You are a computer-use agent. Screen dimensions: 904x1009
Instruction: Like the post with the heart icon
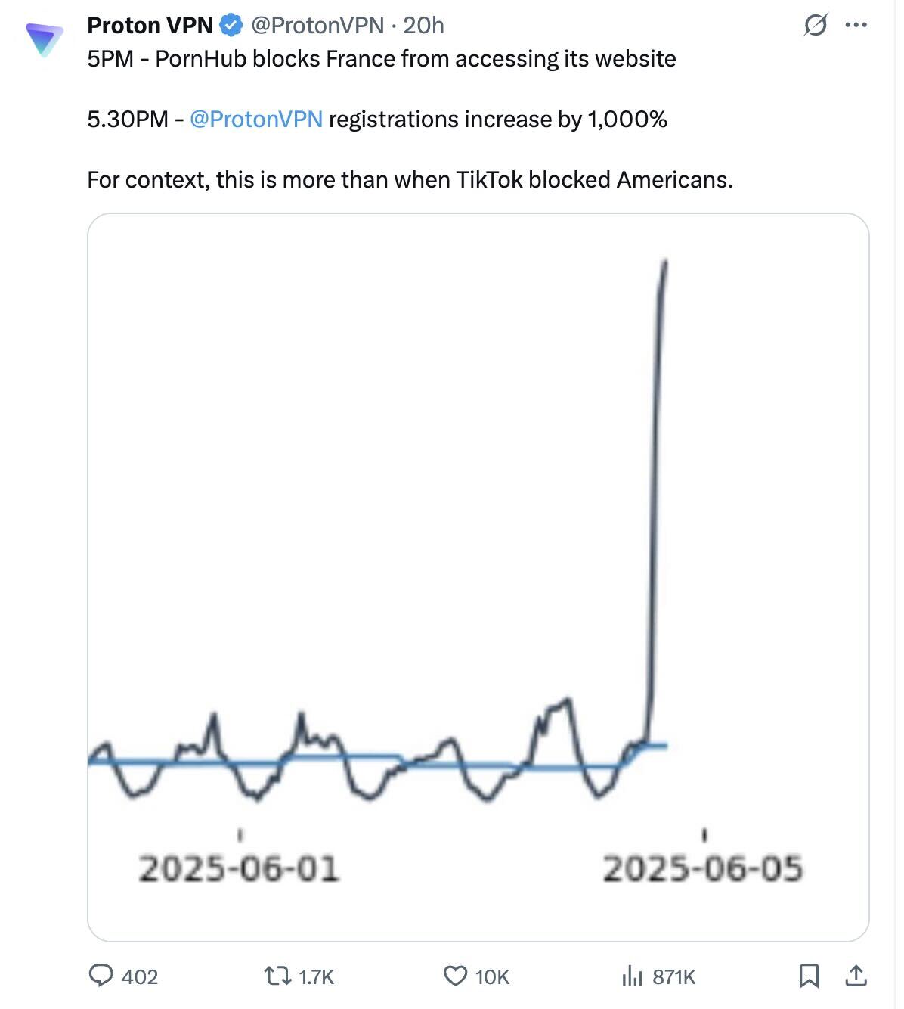point(455,976)
